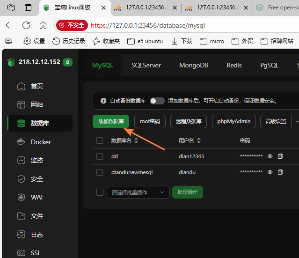Viewport: 299px width, 258px height.
Task: Click the browser home icon
Action: 43,25
